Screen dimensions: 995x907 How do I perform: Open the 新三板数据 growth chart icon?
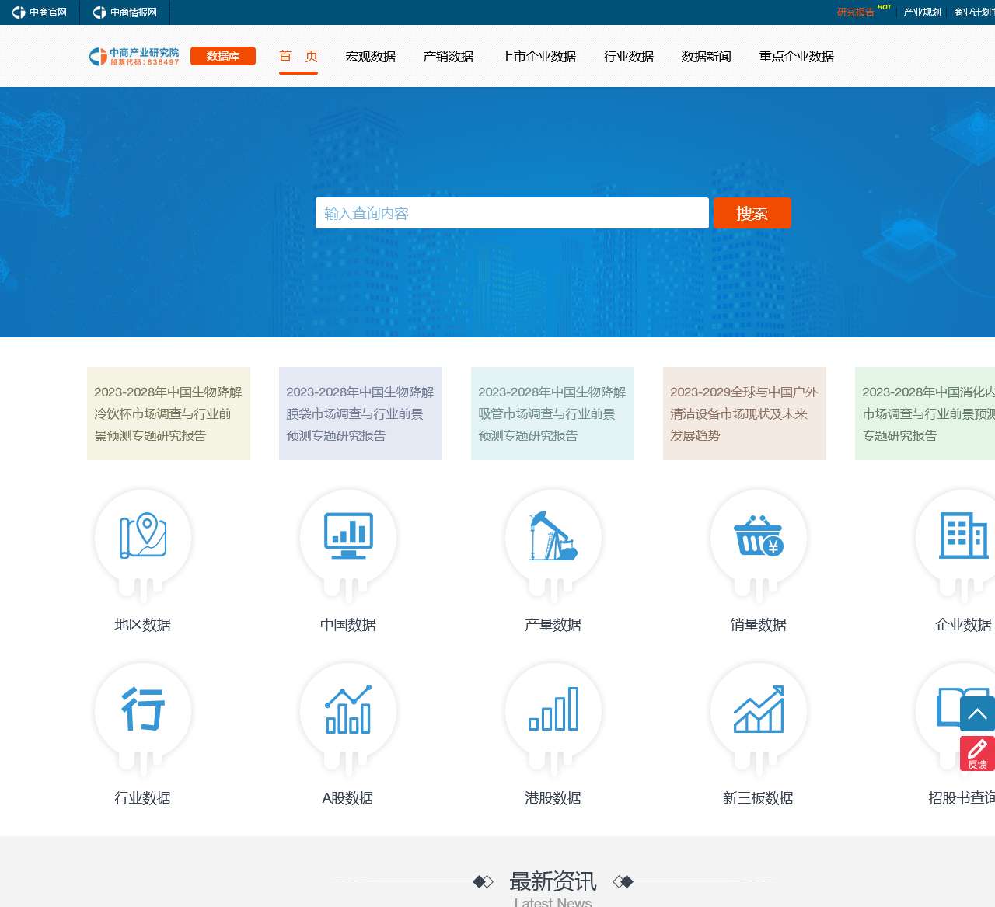(758, 710)
